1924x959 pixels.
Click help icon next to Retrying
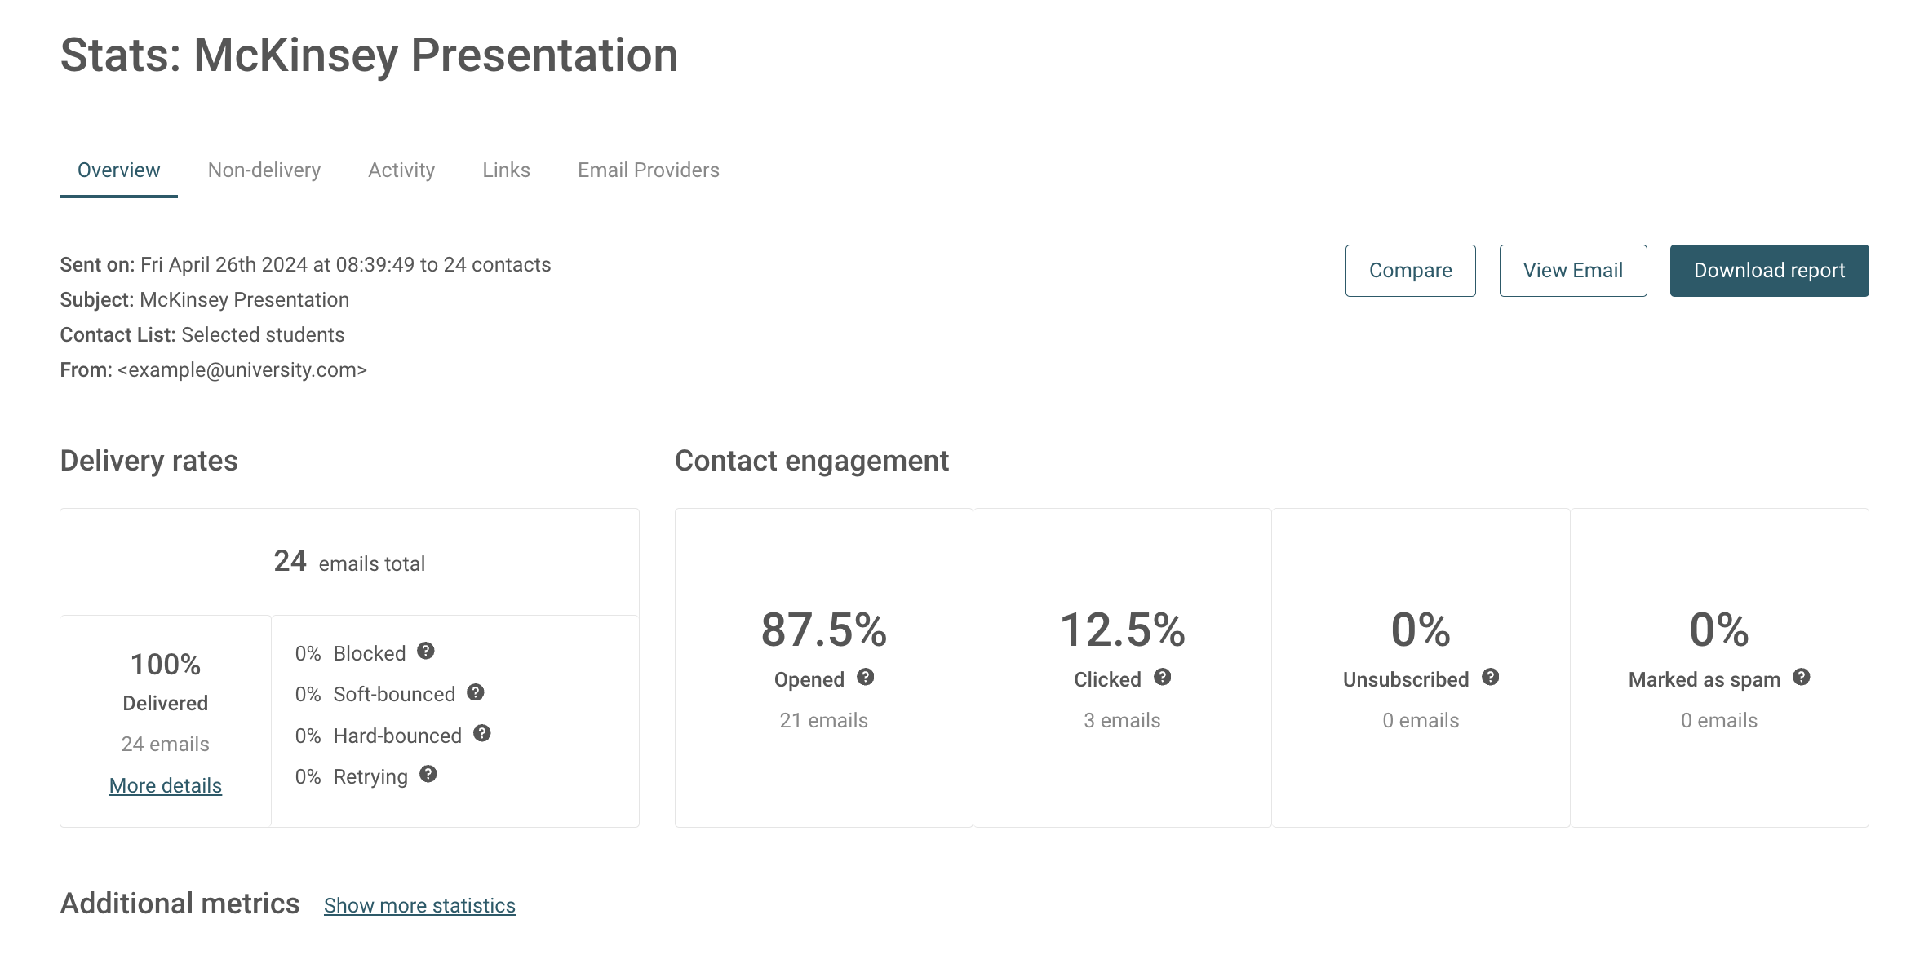coord(428,774)
